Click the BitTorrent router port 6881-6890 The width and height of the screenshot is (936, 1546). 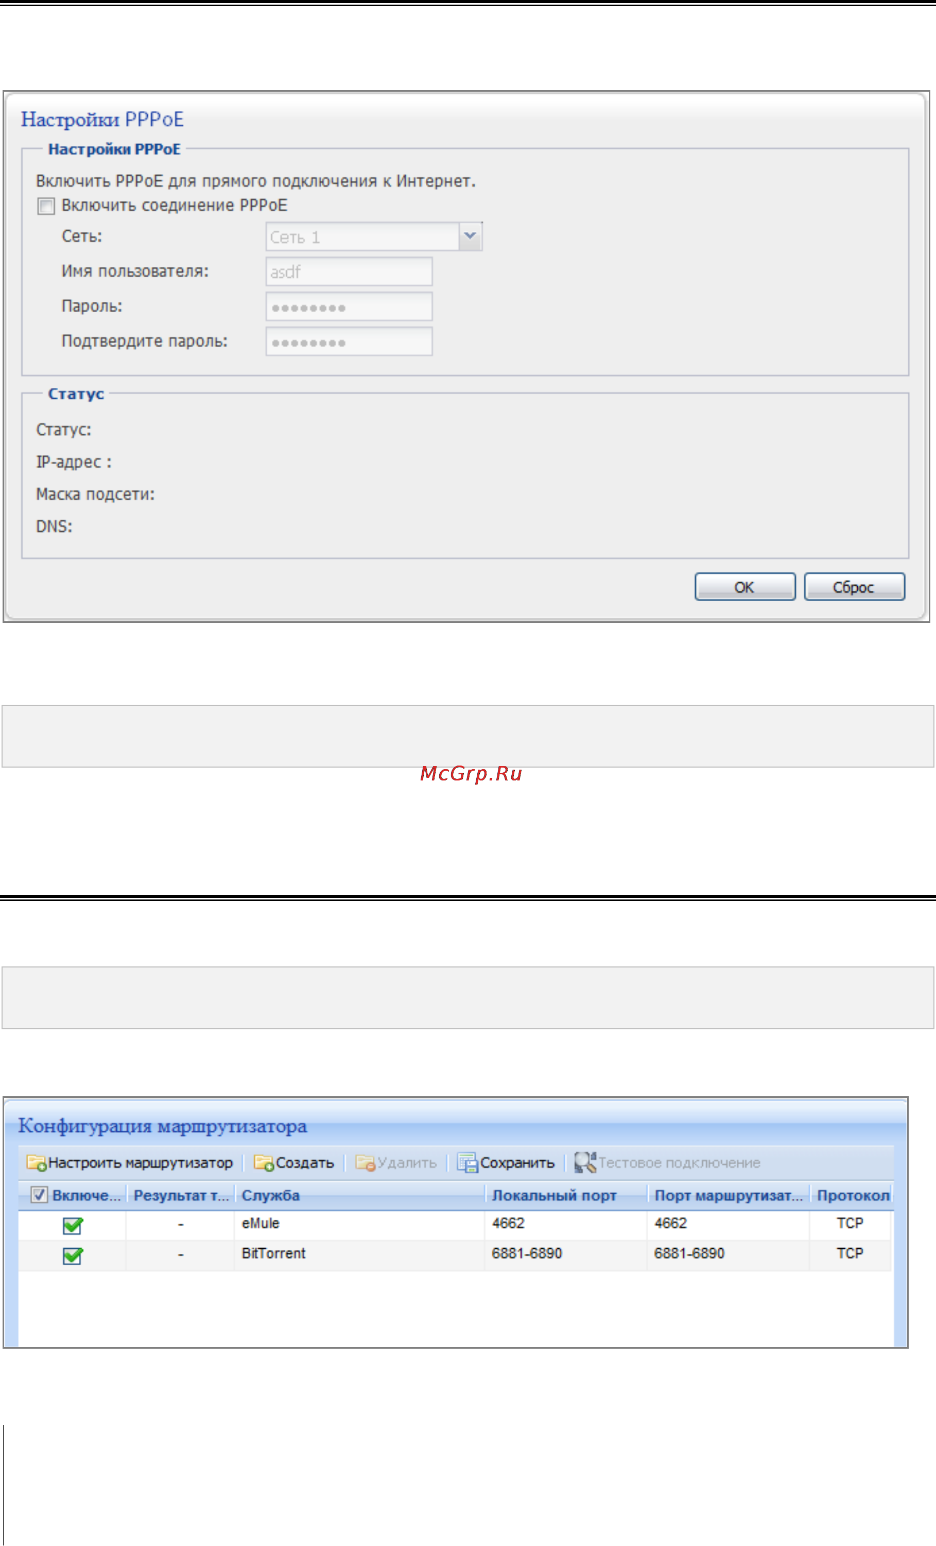point(689,1253)
